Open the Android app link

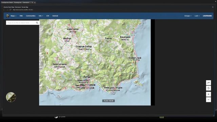click(55, 16)
